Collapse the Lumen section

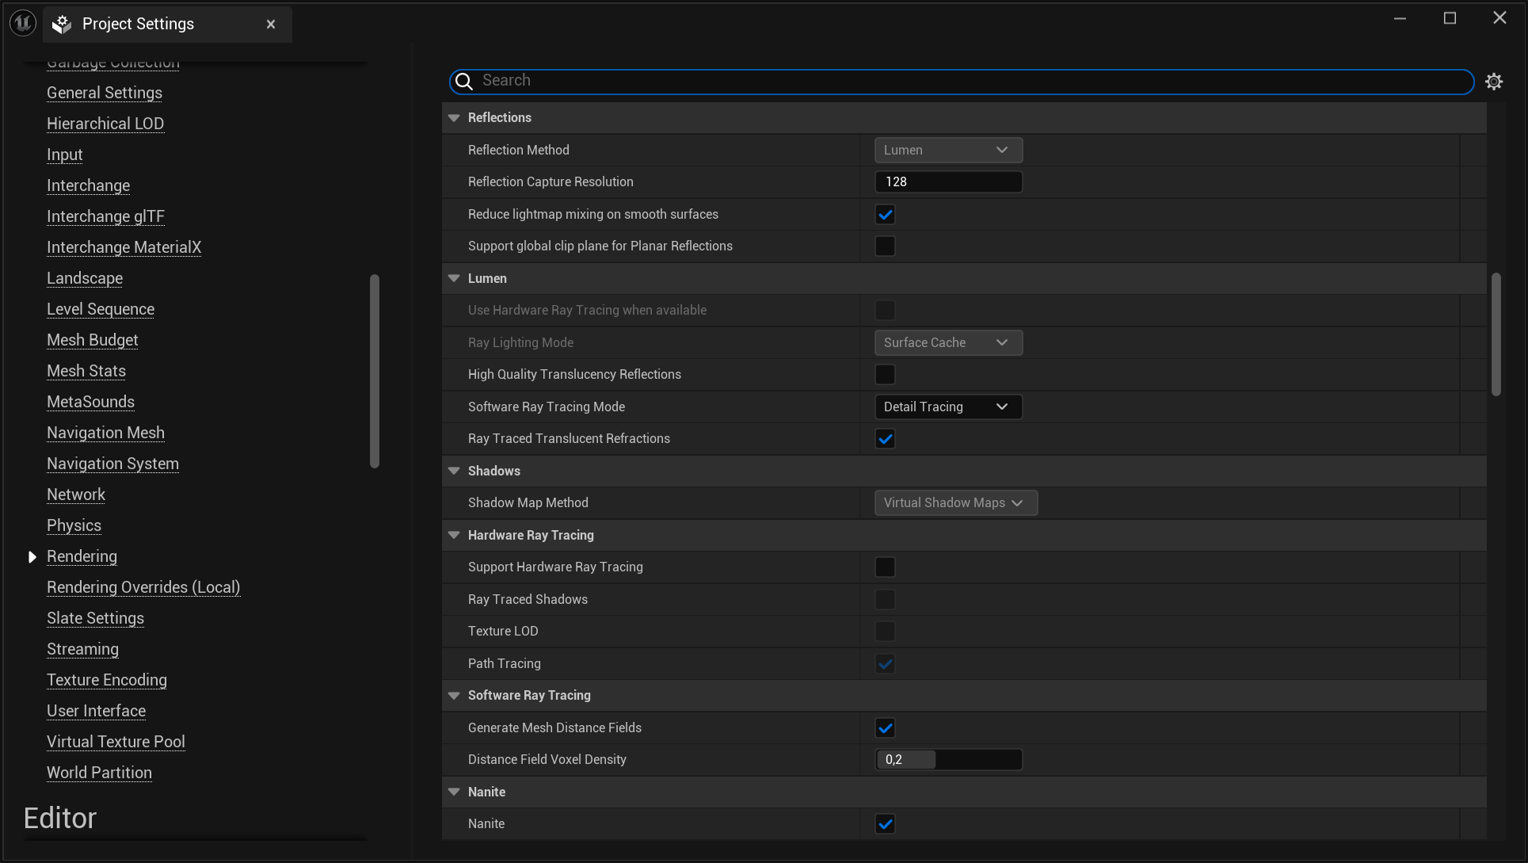pyautogui.click(x=453, y=277)
